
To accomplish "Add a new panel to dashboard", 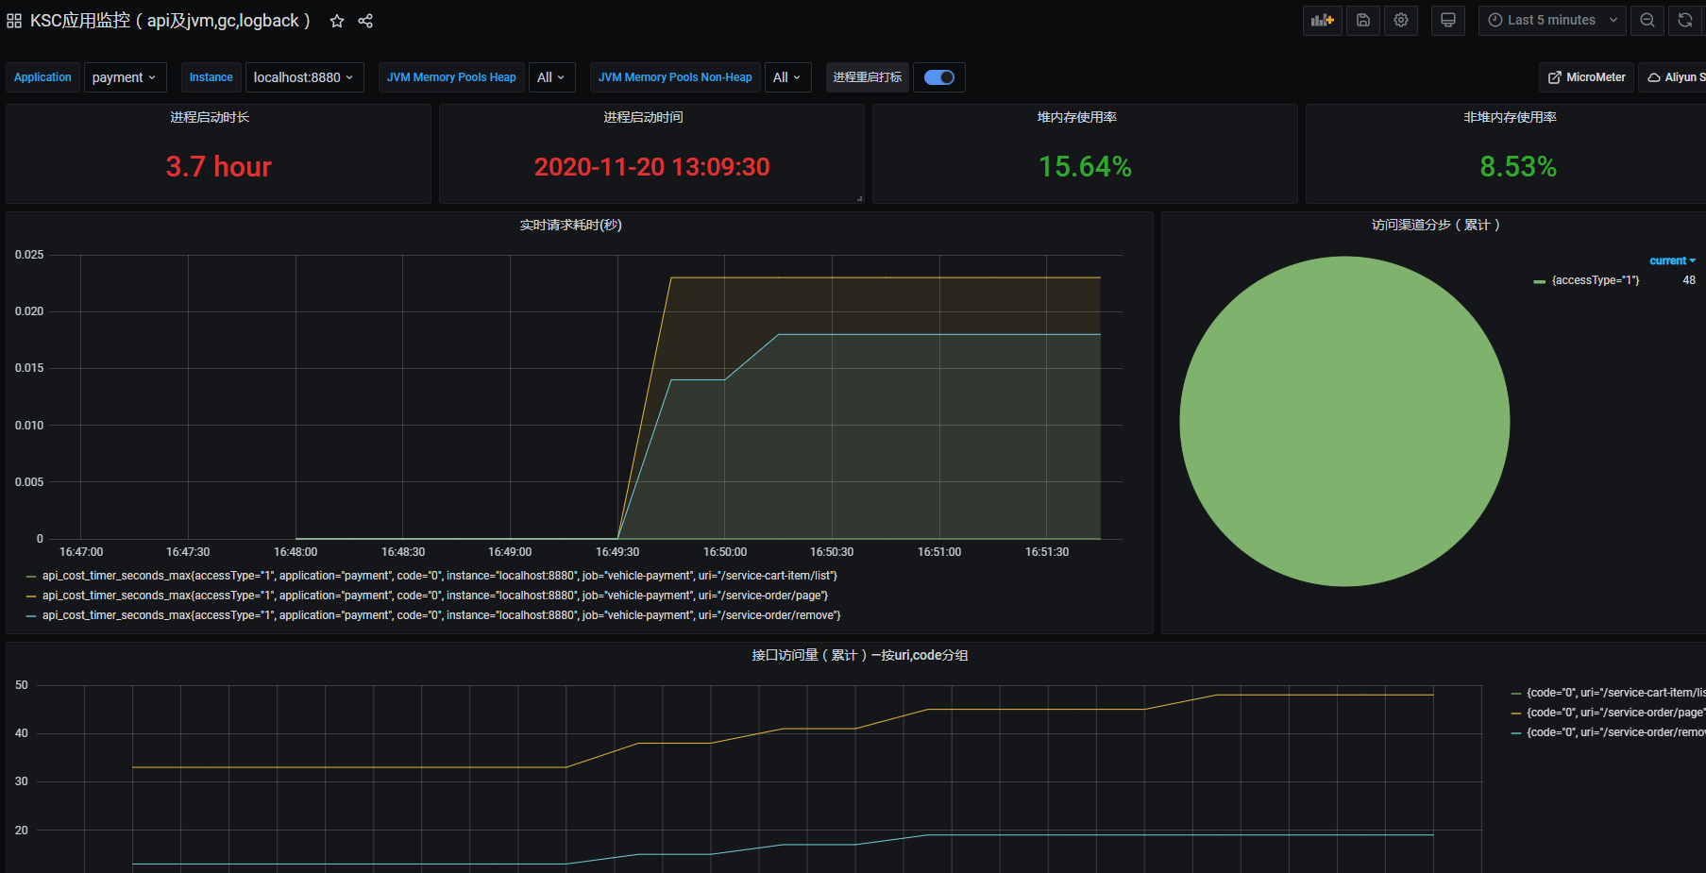I will [1323, 20].
